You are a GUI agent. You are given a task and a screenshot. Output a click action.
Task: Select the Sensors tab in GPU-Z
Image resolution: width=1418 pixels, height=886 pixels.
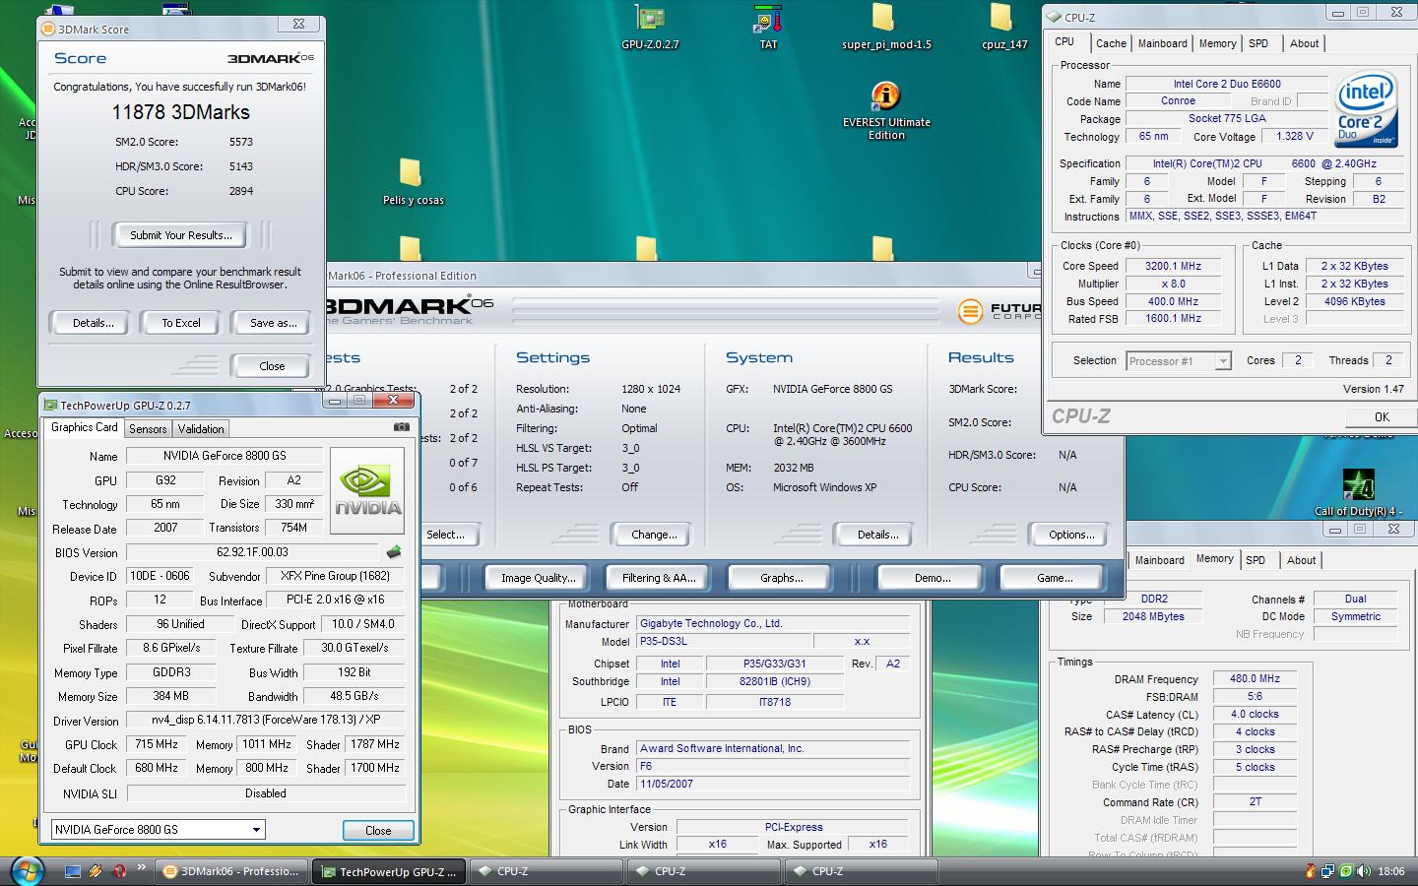click(x=148, y=429)
